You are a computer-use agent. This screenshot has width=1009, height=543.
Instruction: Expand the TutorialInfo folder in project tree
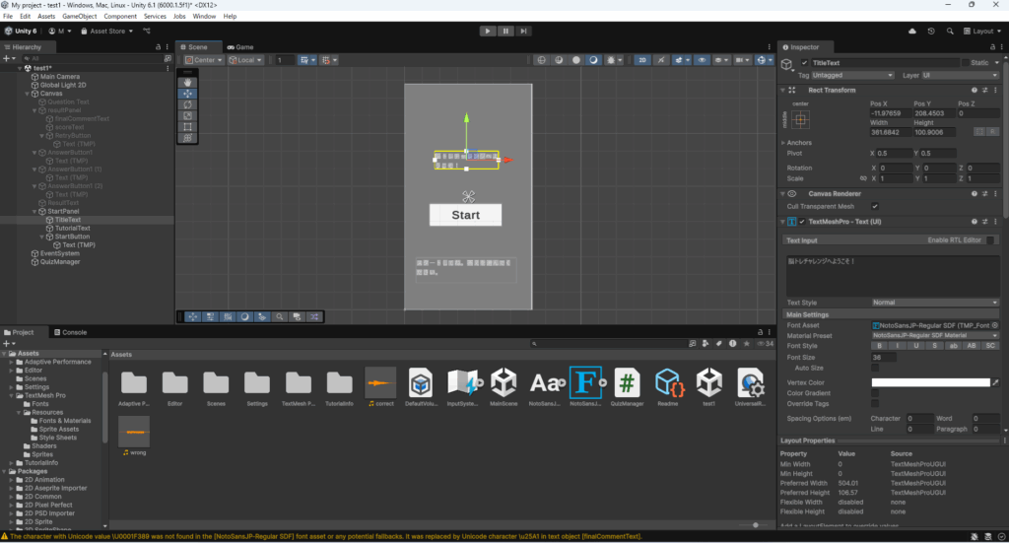tap(12, 462)
